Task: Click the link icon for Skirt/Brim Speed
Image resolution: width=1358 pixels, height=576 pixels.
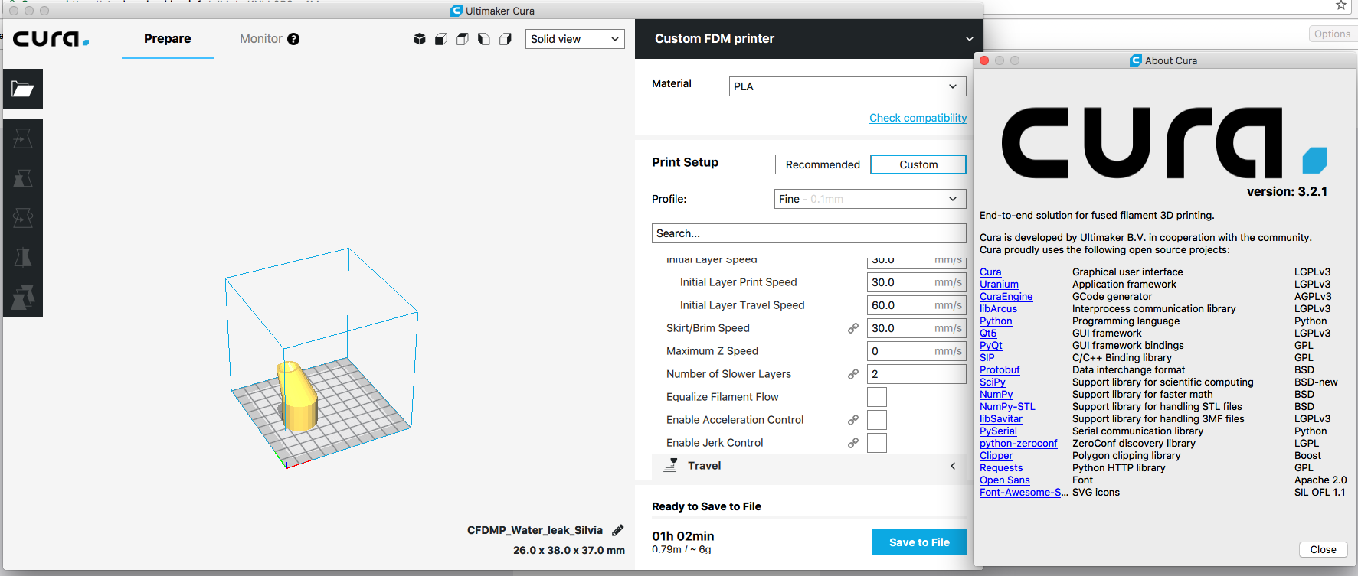Action: (852, 328)
